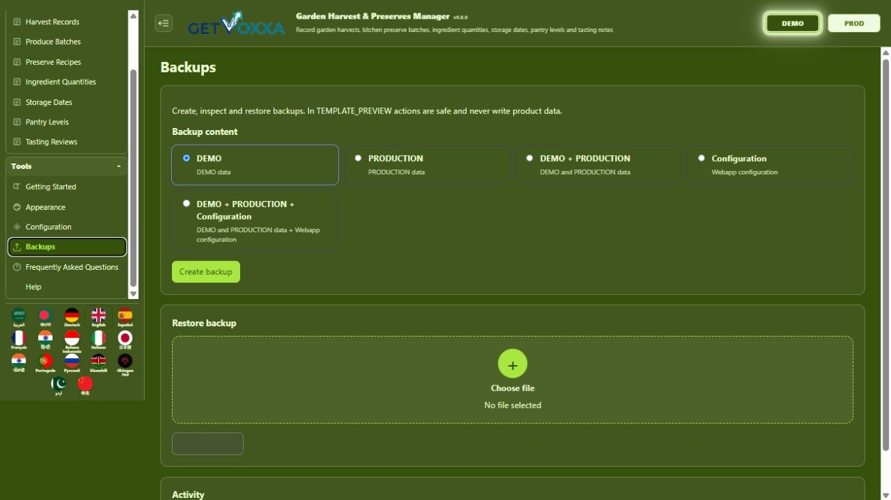
Task: Switch to DEMO mode in the header
Action: click(x=792, y=23)
